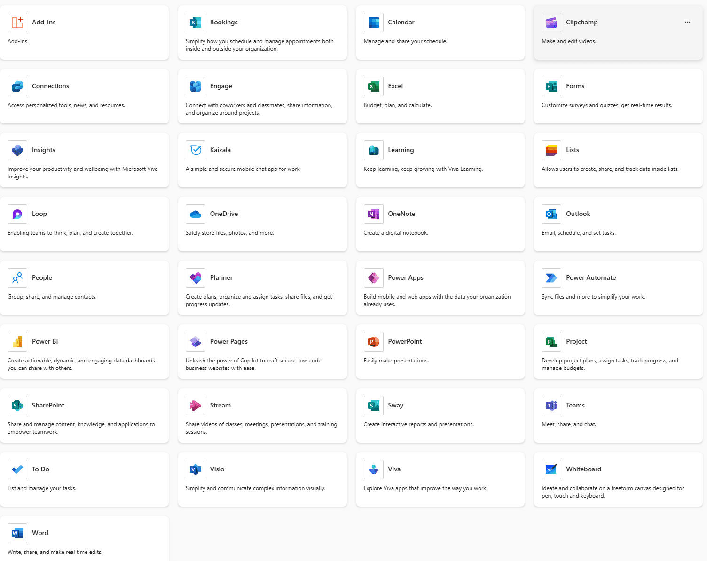Open the Excel app icon
The height and width of the screenshot is (561, 707).
coord(374,86)
